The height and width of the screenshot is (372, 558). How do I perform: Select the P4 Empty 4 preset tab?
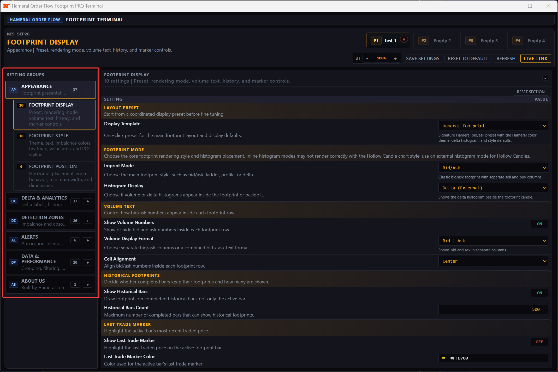coord(529,40)
